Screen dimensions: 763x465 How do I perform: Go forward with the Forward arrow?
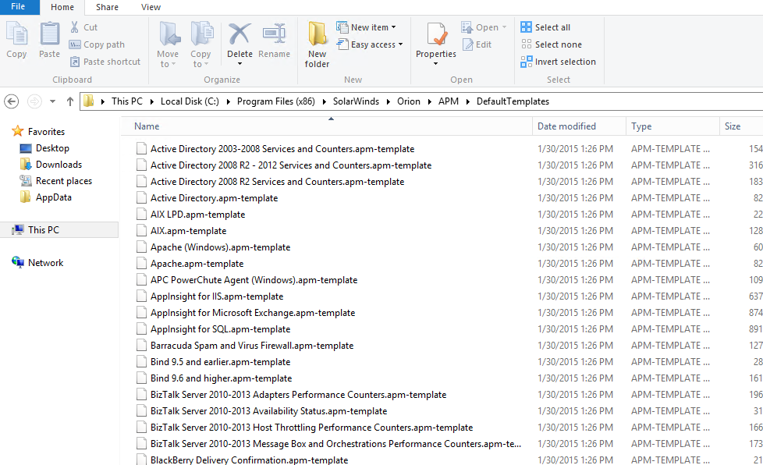(34, 101)
